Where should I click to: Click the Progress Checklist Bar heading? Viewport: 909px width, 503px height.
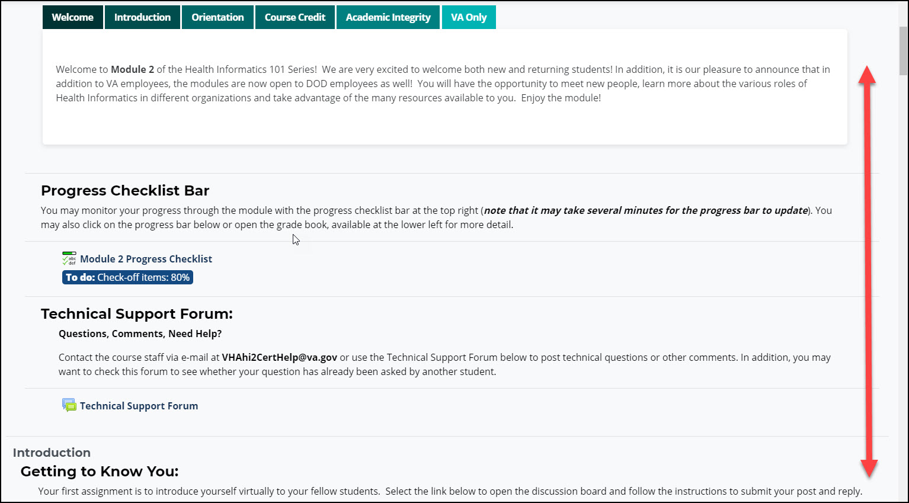(125, 191)
